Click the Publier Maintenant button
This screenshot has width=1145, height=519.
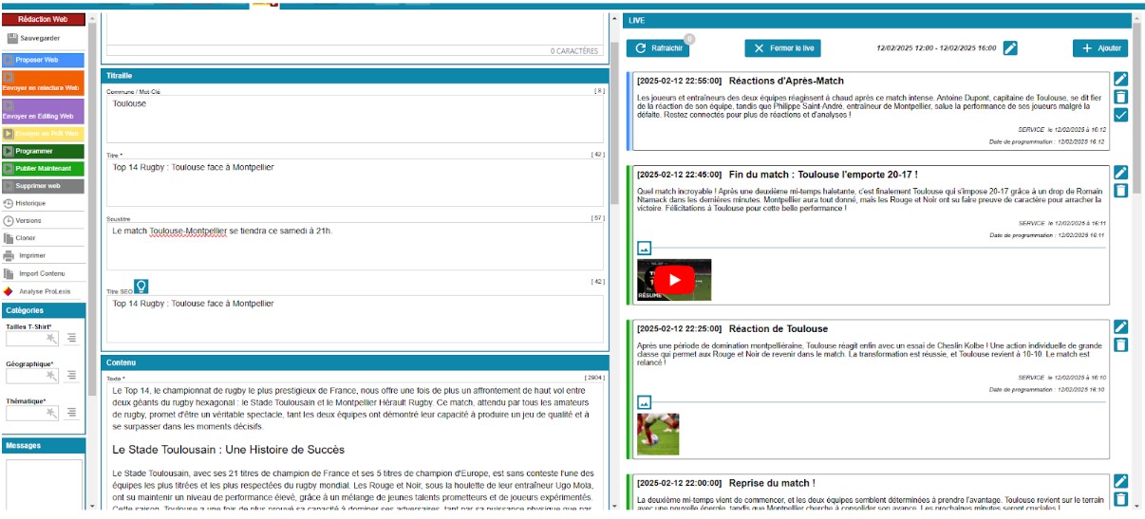click(43, 168)
